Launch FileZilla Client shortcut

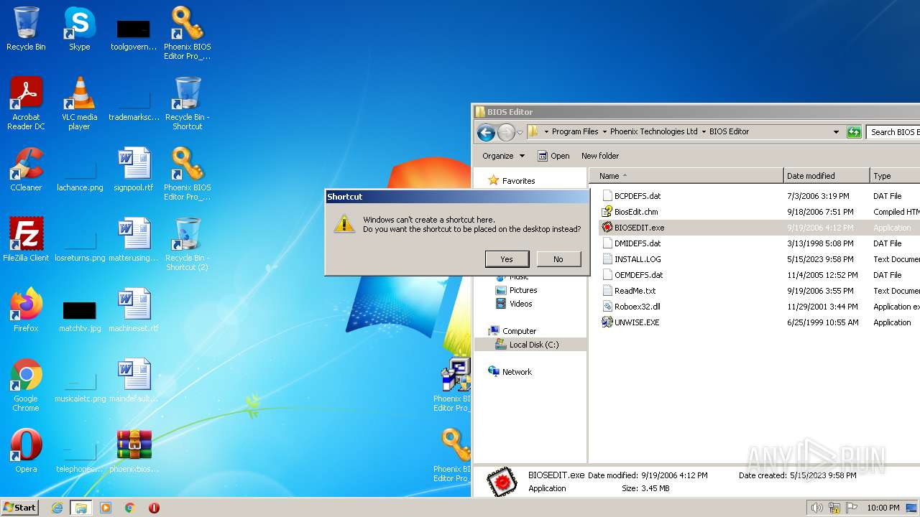pos(26,240)
